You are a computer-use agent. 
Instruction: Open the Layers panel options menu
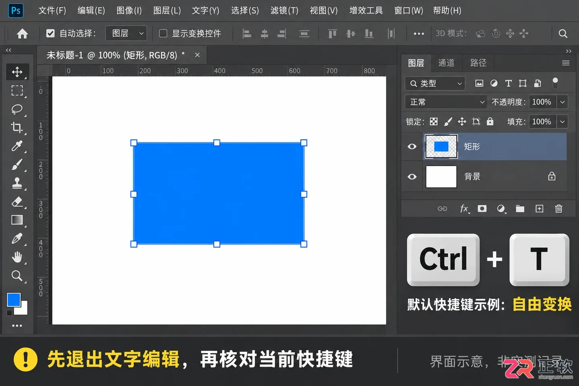point(566,63)
